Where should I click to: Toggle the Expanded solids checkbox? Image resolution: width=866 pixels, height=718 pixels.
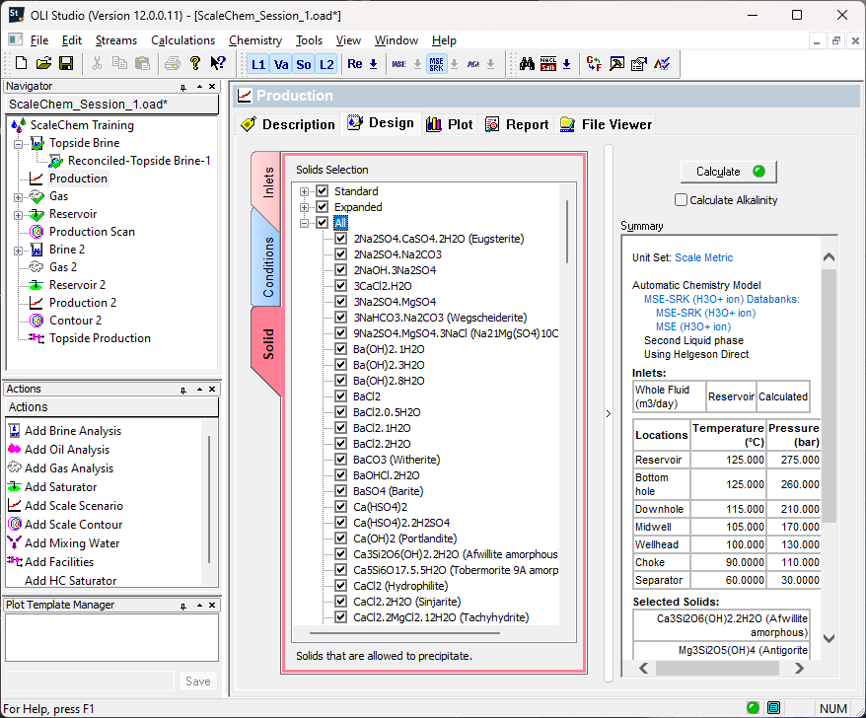click(x=323, y=207)
